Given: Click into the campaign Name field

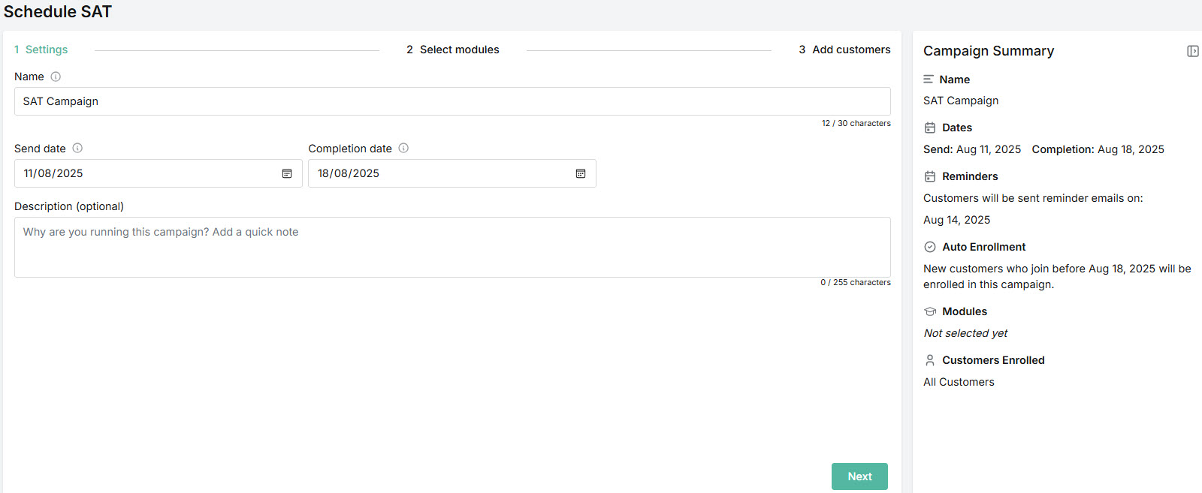Looking at the screenshot, I should [x=451, y=101].
